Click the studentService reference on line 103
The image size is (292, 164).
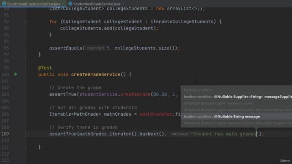[99, 94]
